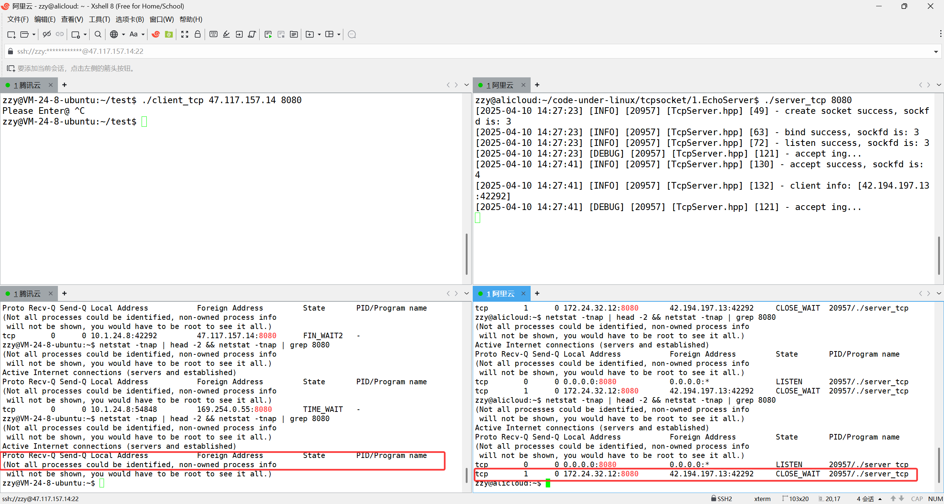Open the address bar history dropdown

[936, 52]
